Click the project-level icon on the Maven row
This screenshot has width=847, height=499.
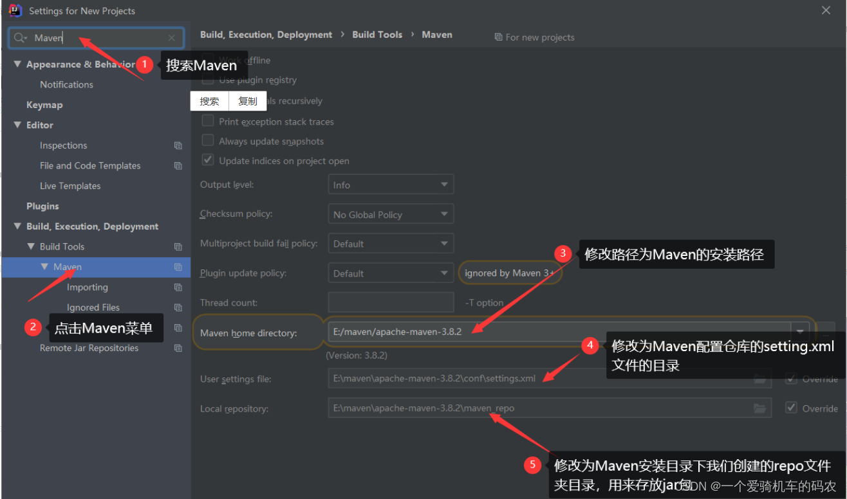(x=178, y=268)
